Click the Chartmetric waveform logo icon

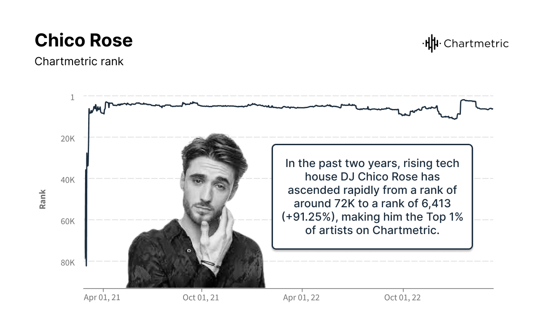point(430,43)
